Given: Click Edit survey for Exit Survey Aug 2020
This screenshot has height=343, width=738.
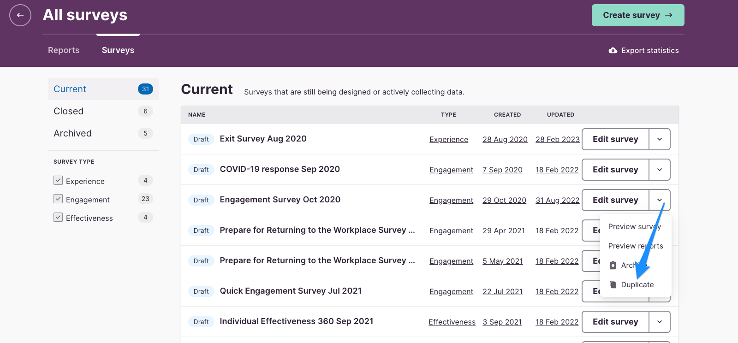Looking at the screenshot, I should [615, 139].
